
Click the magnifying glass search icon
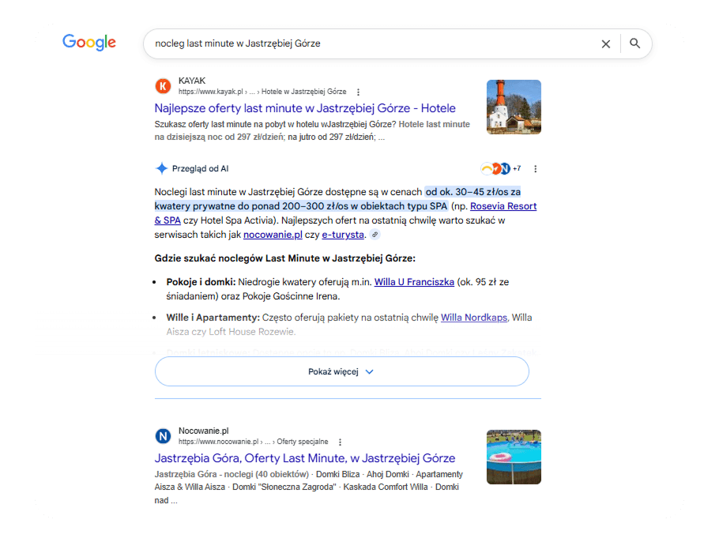pos(634,43)
